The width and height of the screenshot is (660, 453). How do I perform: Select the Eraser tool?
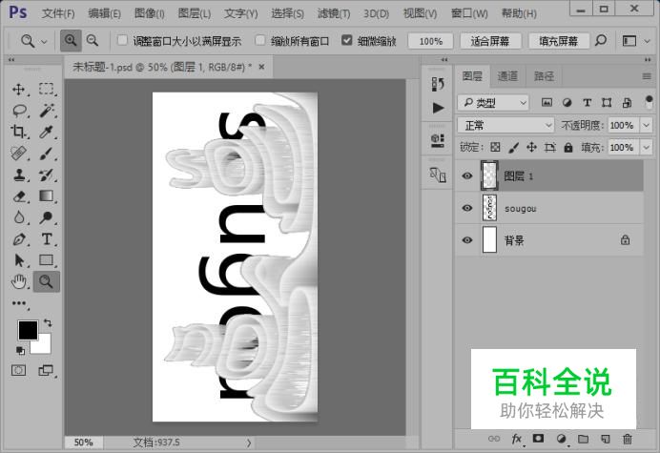18,196
